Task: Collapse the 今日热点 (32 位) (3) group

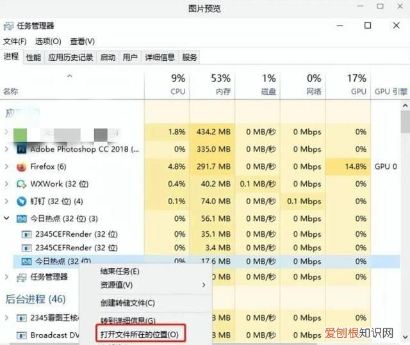Action: [x=6, y=218]
